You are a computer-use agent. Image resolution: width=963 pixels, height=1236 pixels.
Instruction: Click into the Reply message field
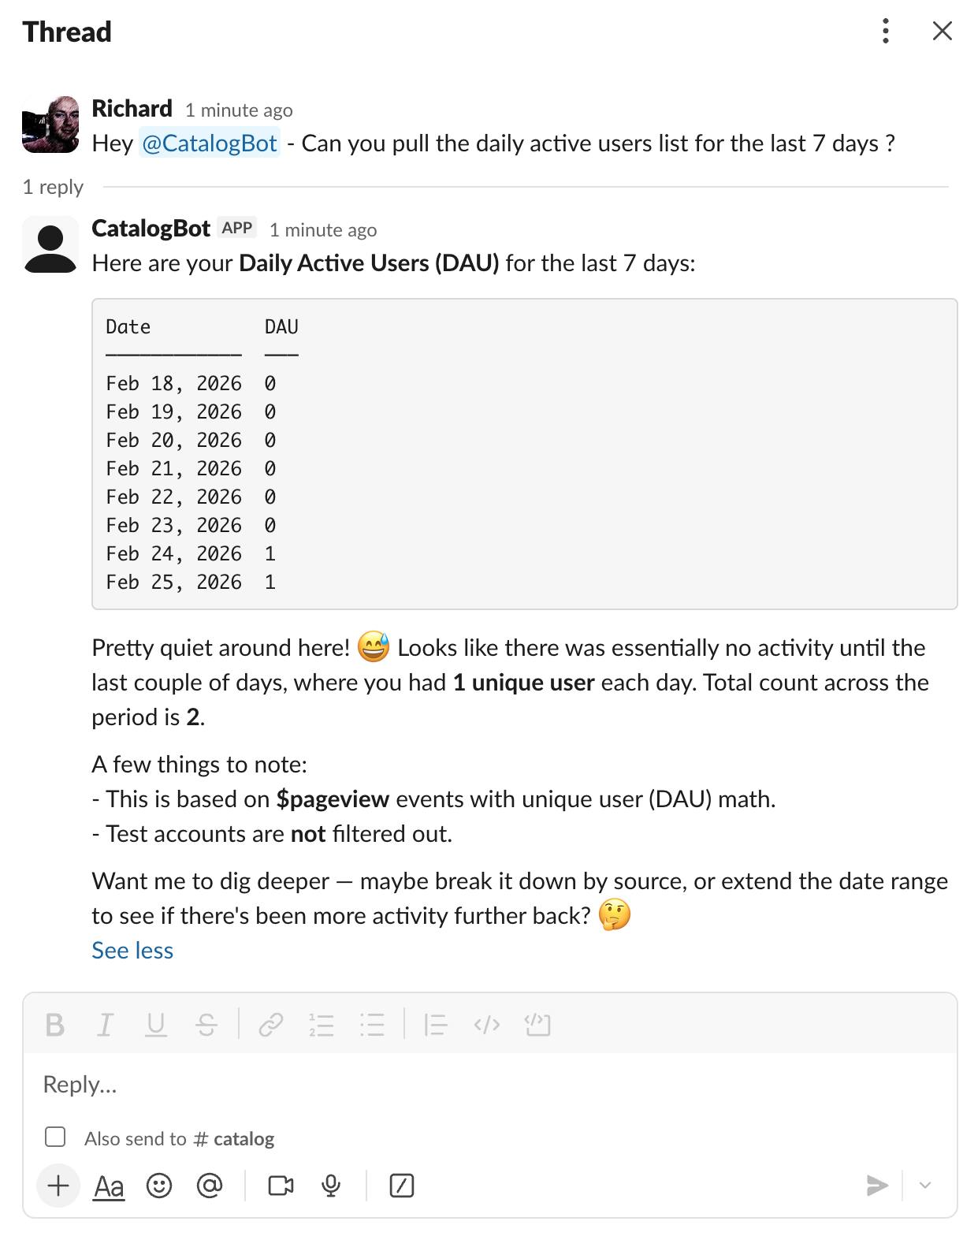pos(315,1085)
